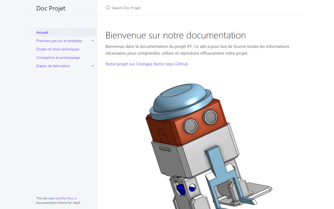Open the Notre repo GitHub link

click(171, 64)
